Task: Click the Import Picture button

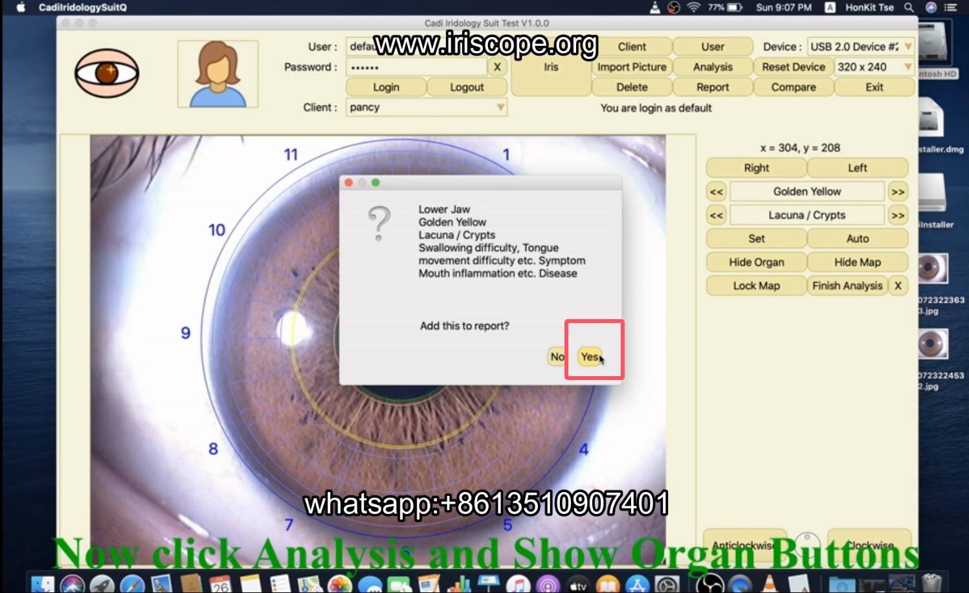Action: coord(632,67)
